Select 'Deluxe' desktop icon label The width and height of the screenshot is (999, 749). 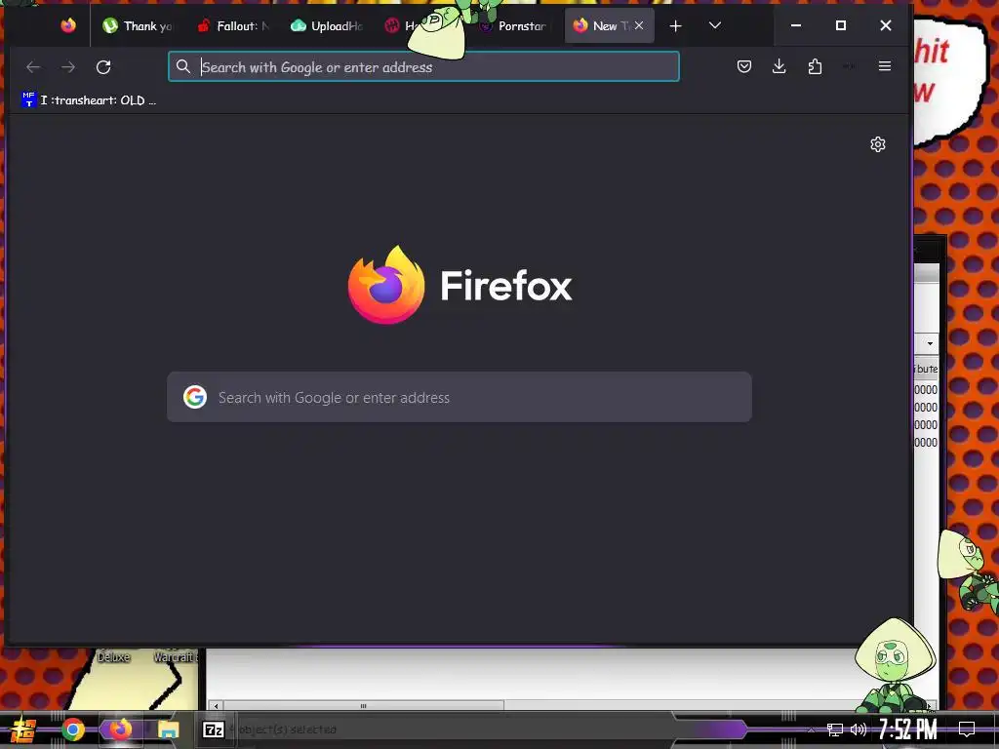(113, 656)
